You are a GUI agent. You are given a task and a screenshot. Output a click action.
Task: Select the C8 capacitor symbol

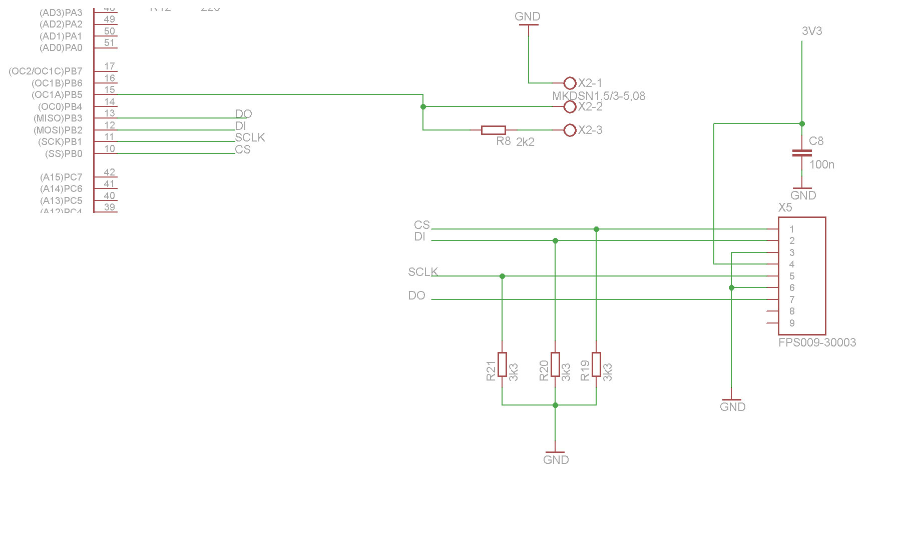[x=802, y=153]
